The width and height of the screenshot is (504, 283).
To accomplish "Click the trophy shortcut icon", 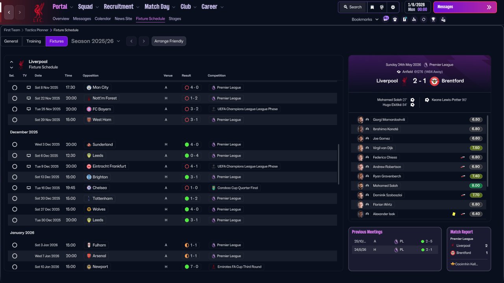I will click(x=433, y=19).
